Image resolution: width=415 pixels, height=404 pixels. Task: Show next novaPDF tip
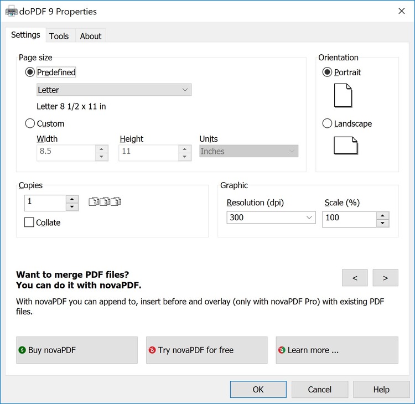coord(385,278)
